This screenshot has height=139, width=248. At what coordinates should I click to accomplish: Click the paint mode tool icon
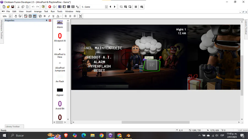point(20,16)
